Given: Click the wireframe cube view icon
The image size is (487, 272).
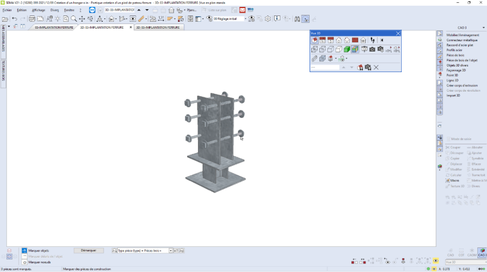Looking at the screenshot, I should tap(314, 50).
